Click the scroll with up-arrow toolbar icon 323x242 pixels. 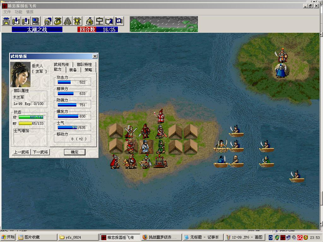click(26, 21)
